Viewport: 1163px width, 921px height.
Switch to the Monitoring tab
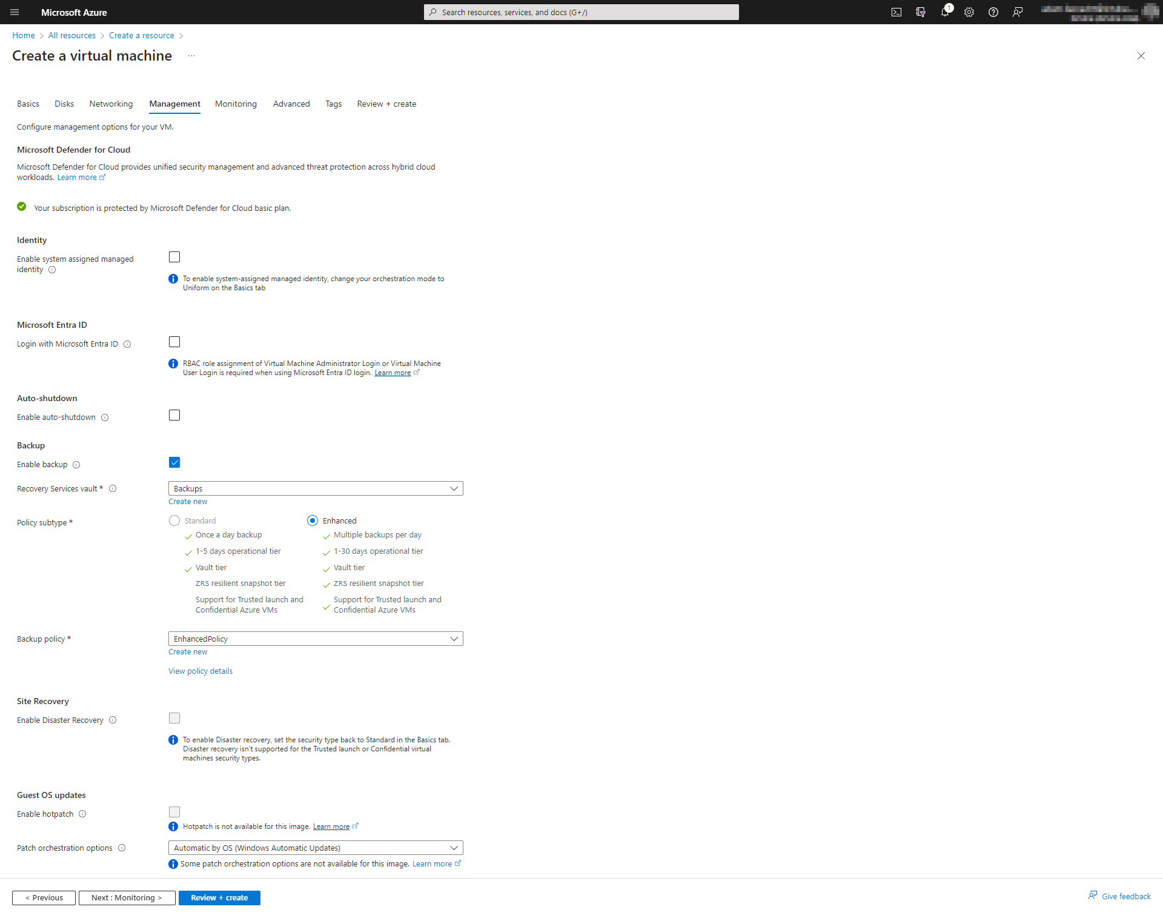(236, 104)
